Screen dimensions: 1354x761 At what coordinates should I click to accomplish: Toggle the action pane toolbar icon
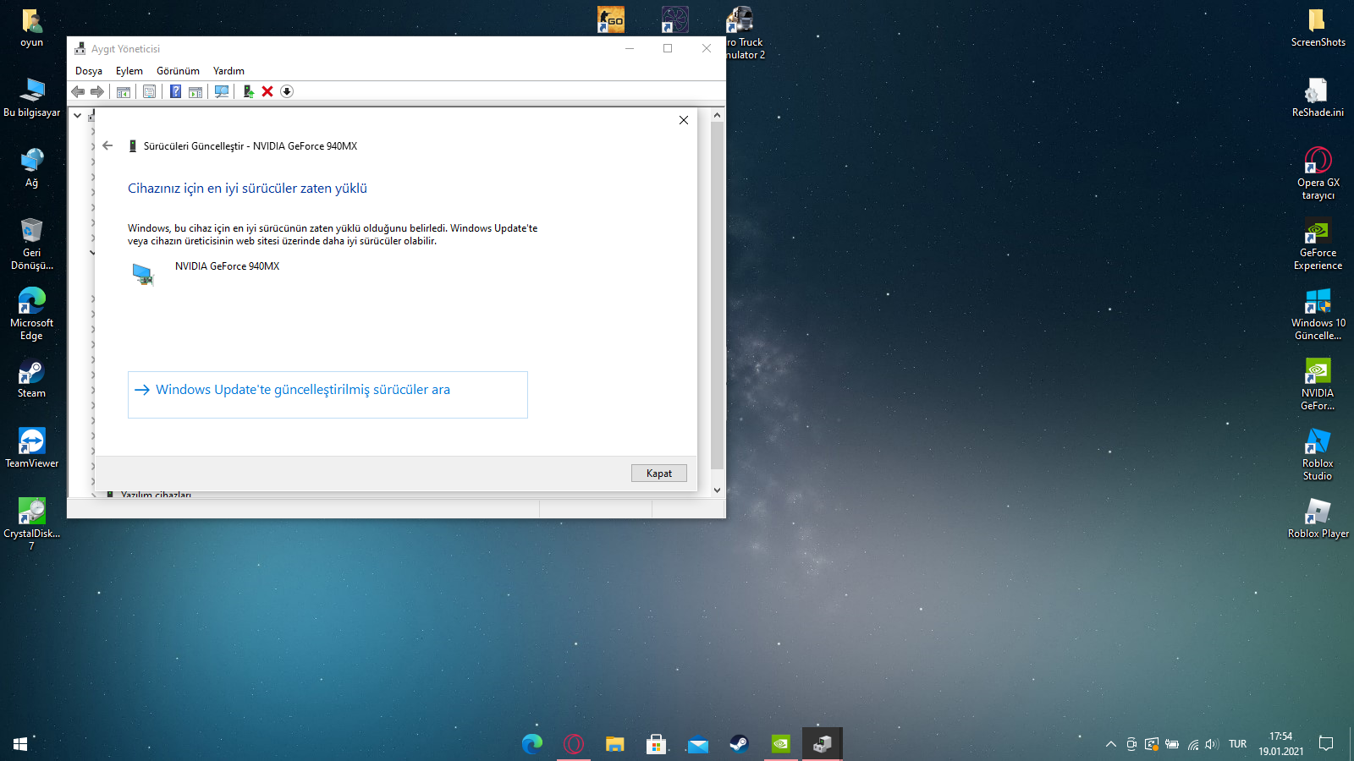click(x=195, y=91)
